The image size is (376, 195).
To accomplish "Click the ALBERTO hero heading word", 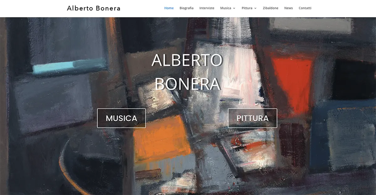I will coord(187,61).
